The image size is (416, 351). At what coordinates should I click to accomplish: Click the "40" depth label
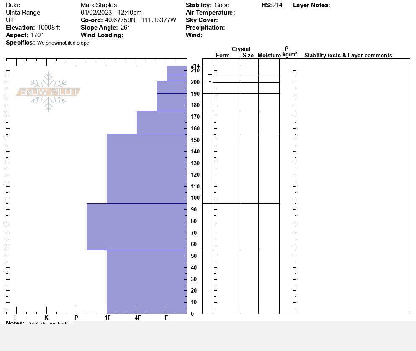(x=194, y=267)
